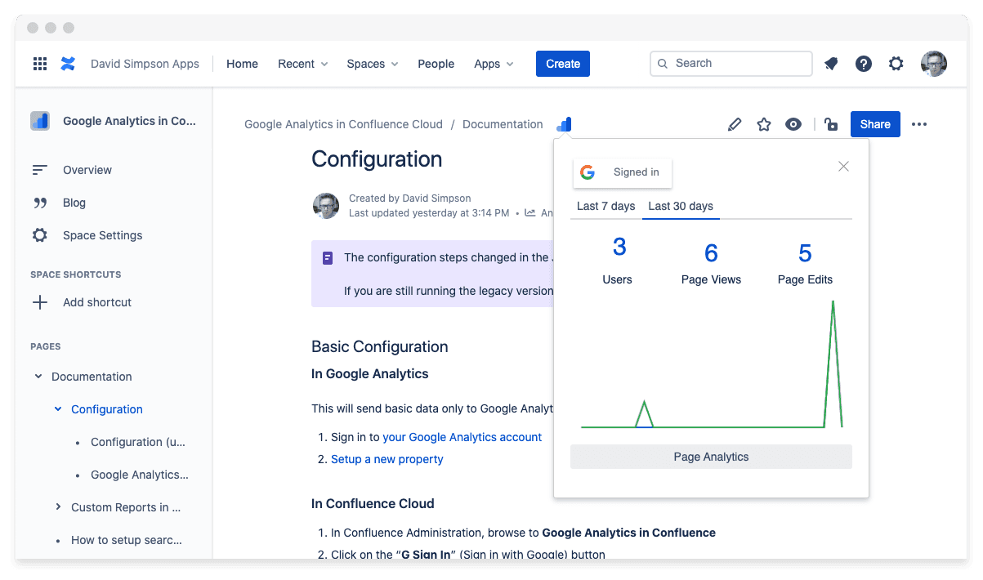This screenshot has width=983, height=580.
Task: Click the Page Analytics button
Action: click(711, 457)
